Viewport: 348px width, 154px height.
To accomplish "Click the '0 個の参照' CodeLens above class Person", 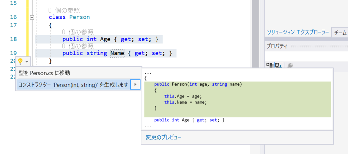I will click(64, 10).
